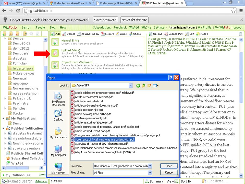The width and height of the screenshot is (245, 184).
Task: Click Never for this site button
Action: pyautogui.click(x=134, y=20)
